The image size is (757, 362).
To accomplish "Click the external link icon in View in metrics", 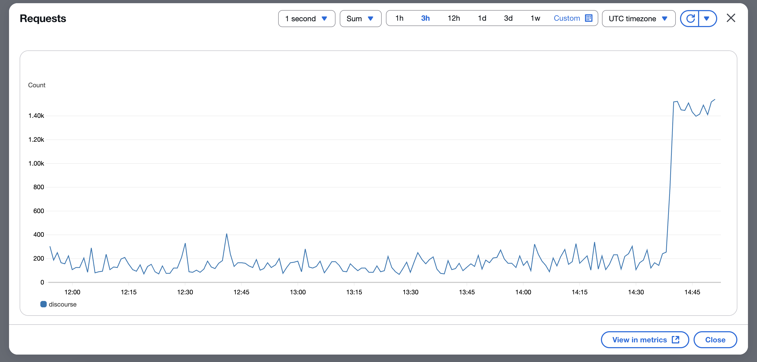I will (x=676, y=340).
